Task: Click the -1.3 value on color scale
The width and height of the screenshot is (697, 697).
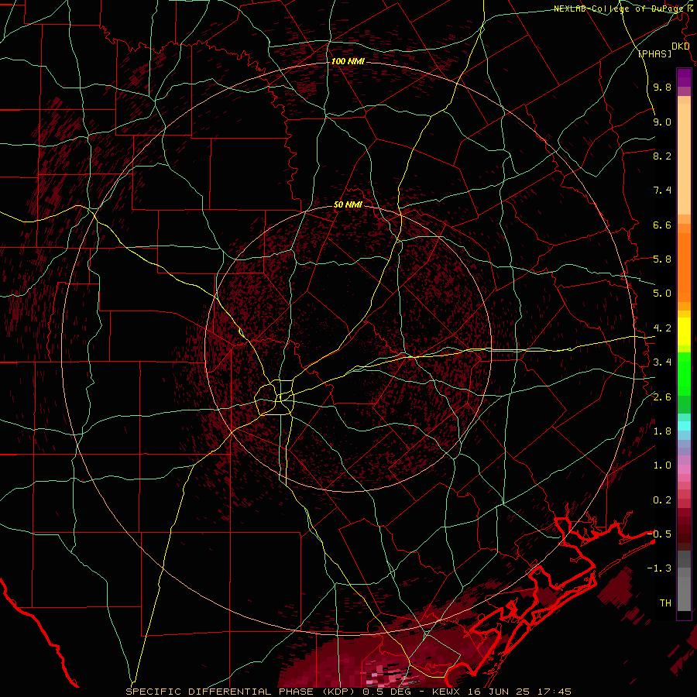Action: (x=660, y=568)
